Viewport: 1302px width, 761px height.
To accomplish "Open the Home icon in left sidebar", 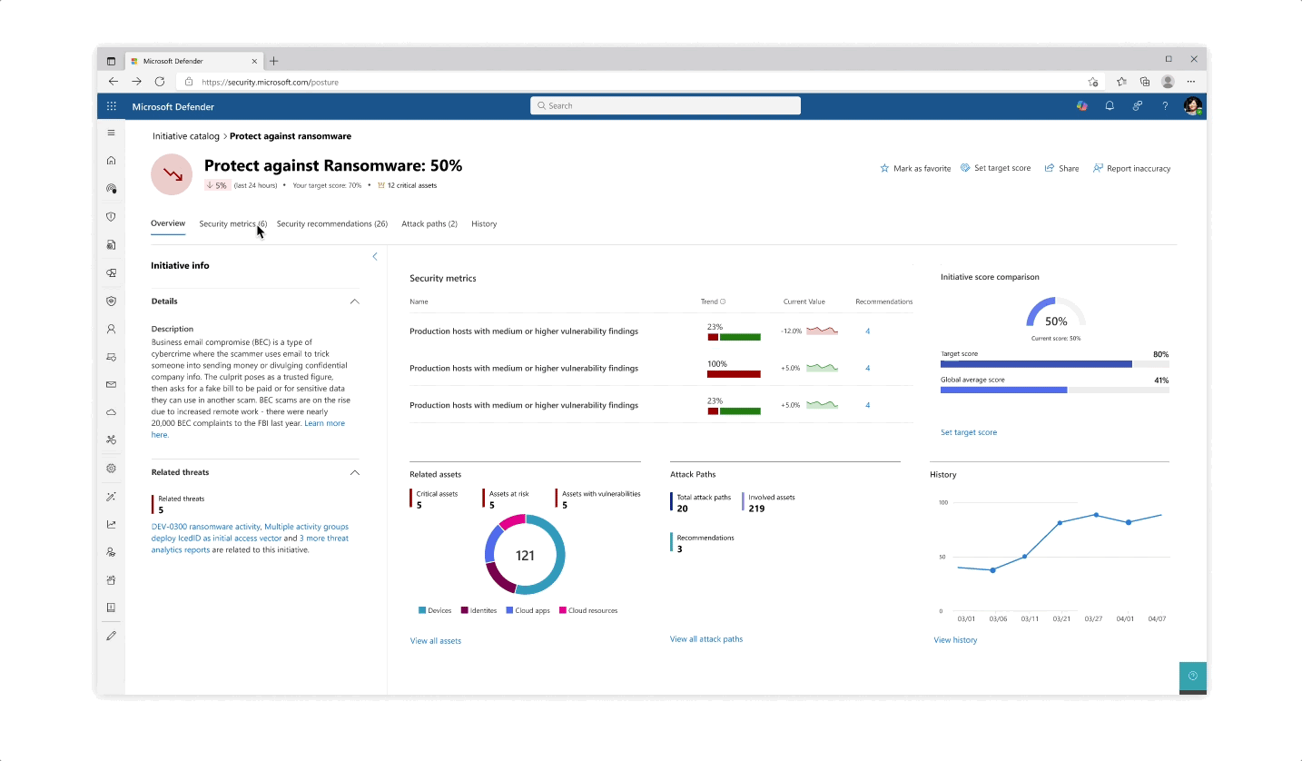I will (112, 161).
